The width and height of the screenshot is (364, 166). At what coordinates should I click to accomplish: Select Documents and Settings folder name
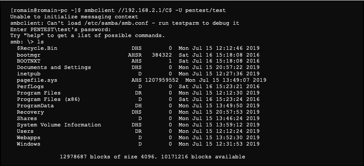click(54, 67)
